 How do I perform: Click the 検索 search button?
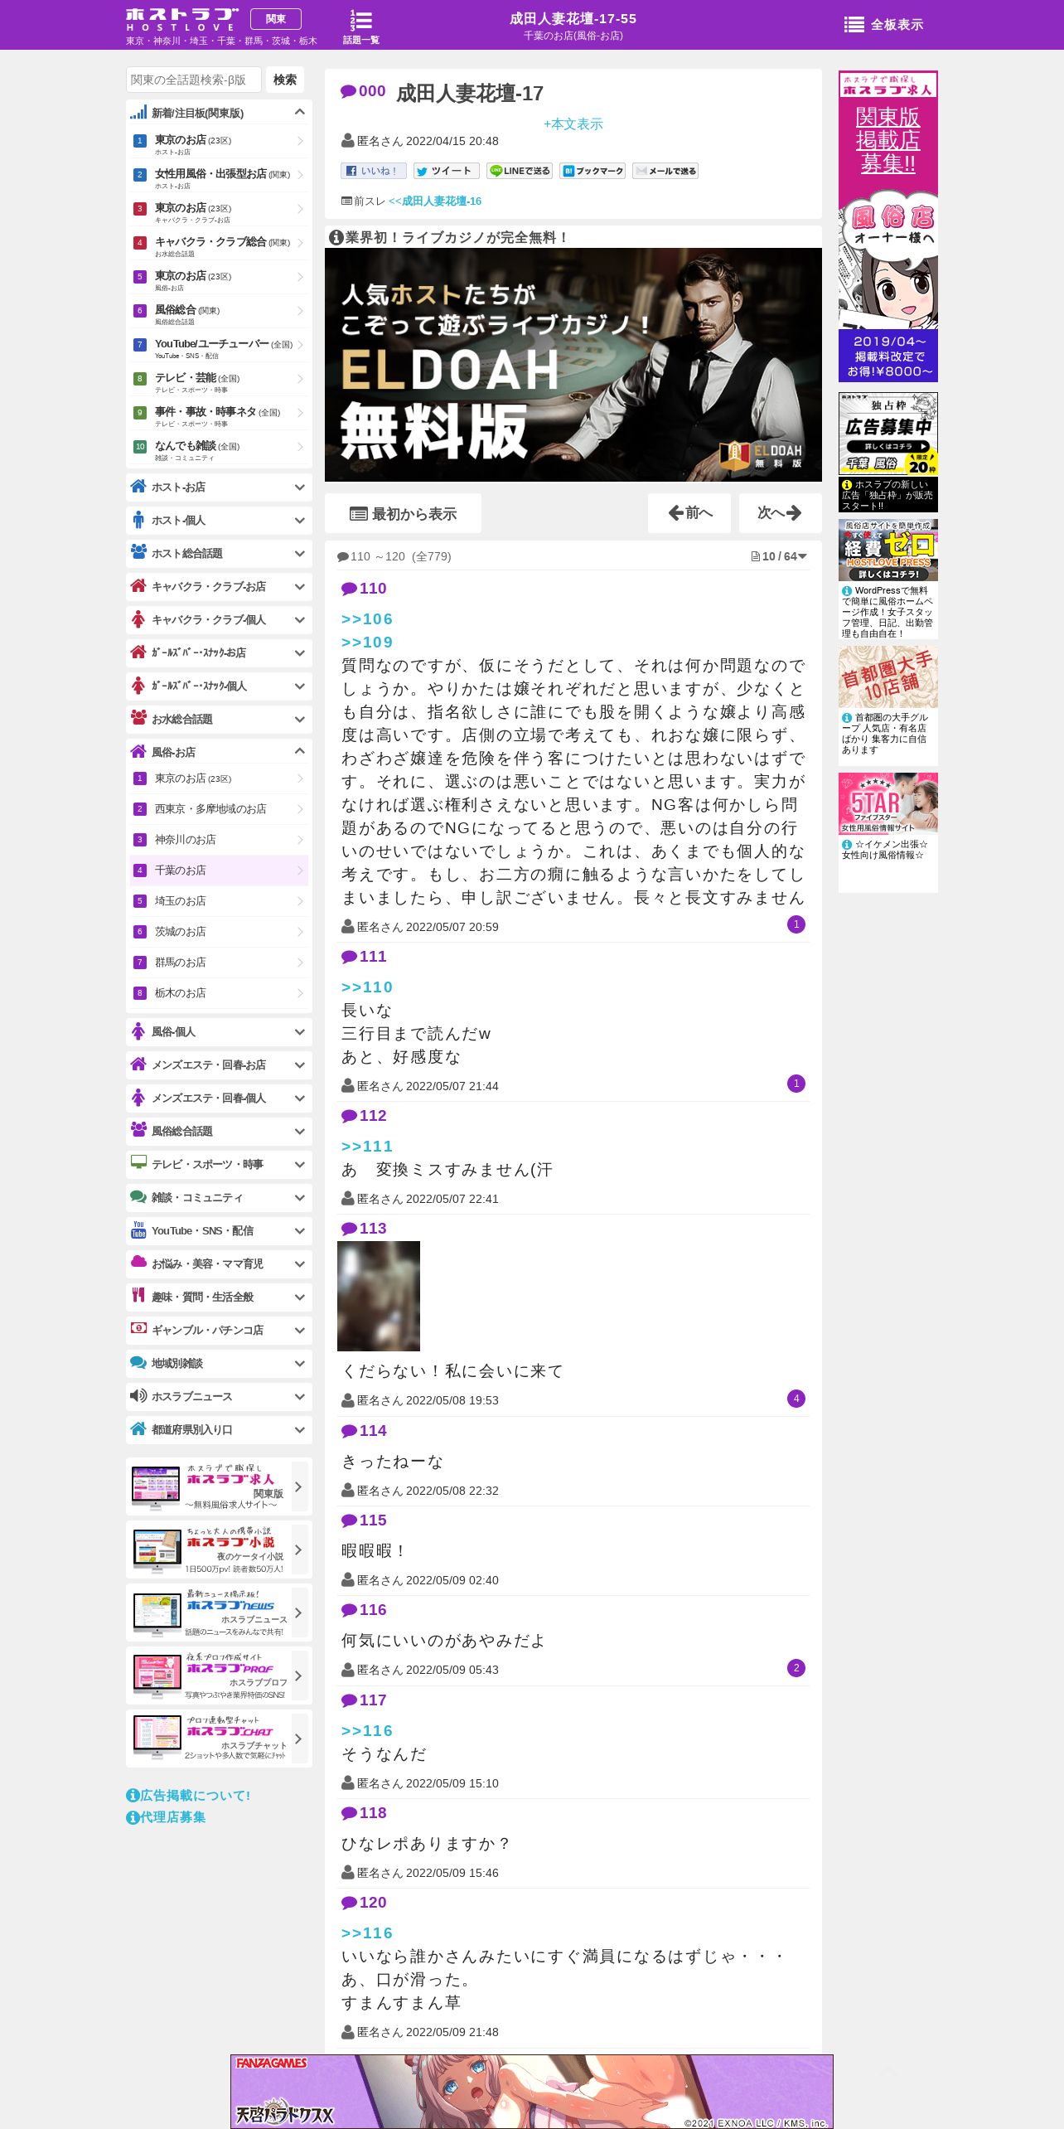pos(285,80)
